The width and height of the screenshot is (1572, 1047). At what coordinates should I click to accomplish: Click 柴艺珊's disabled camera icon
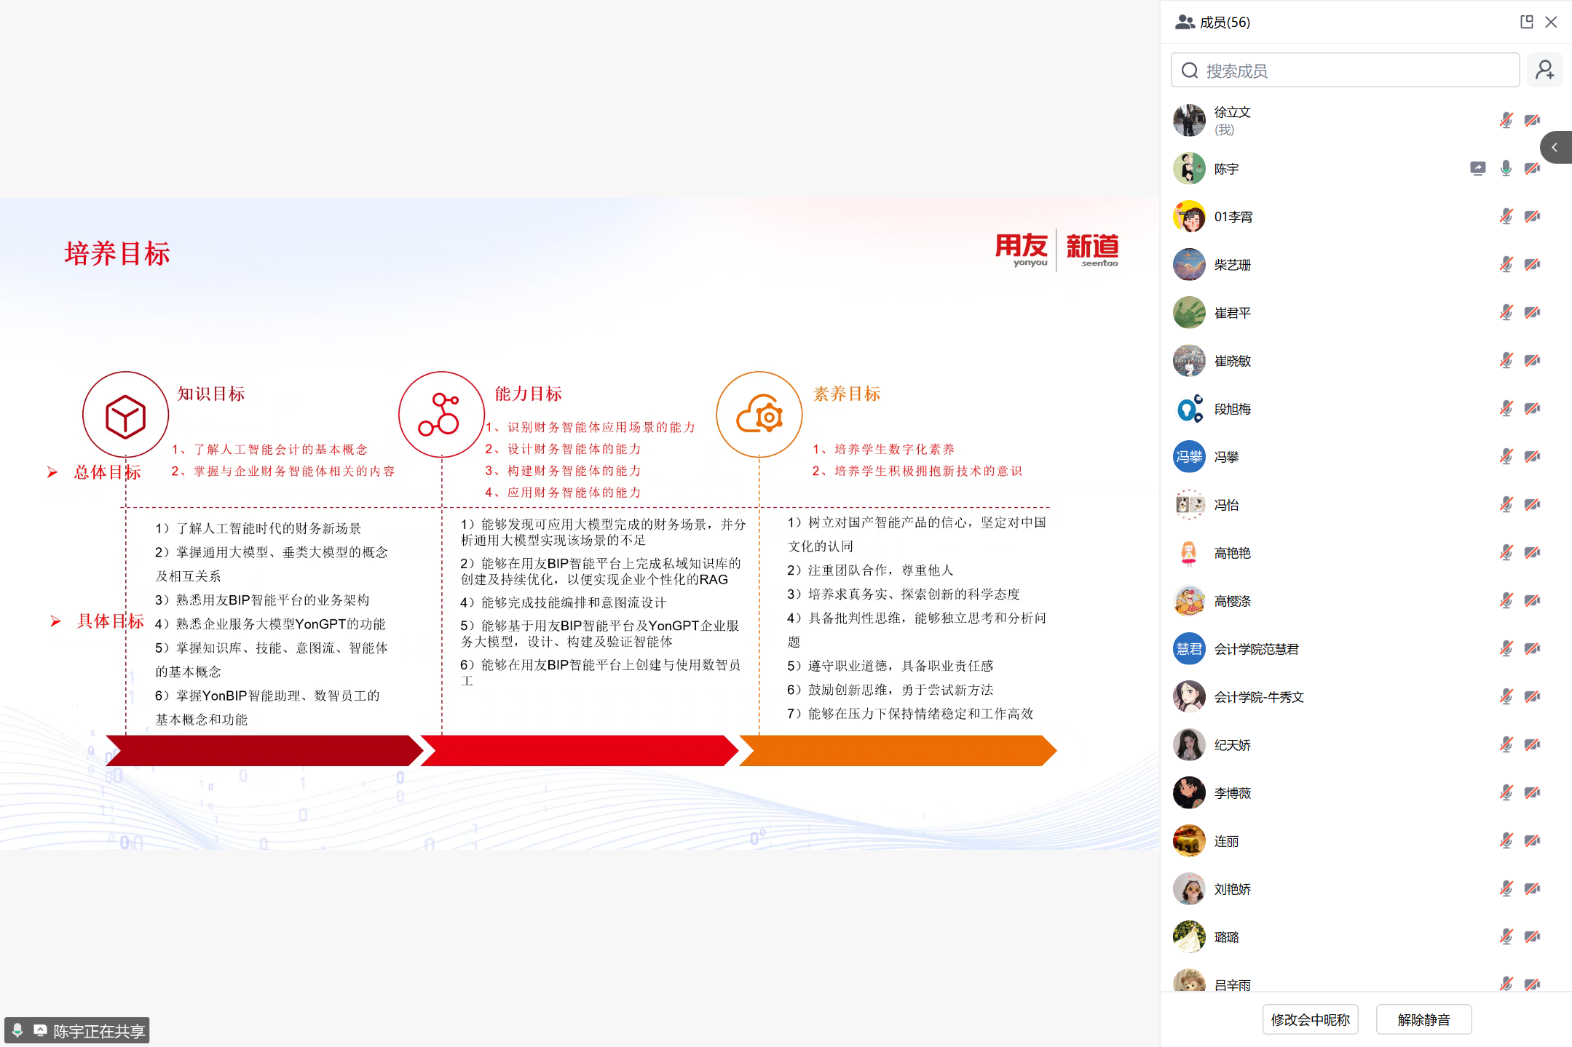1532,265
